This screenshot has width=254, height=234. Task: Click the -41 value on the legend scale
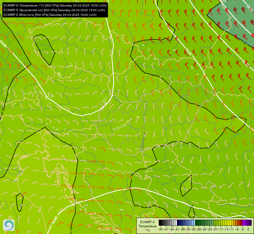point(177,229)
